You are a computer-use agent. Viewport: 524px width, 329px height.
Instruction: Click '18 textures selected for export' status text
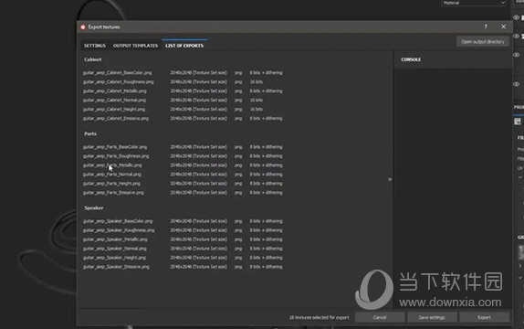319,317
